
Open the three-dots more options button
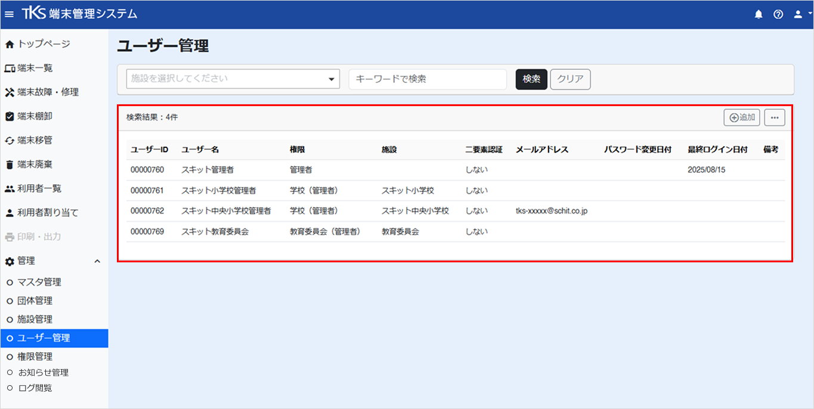point(775,117)
